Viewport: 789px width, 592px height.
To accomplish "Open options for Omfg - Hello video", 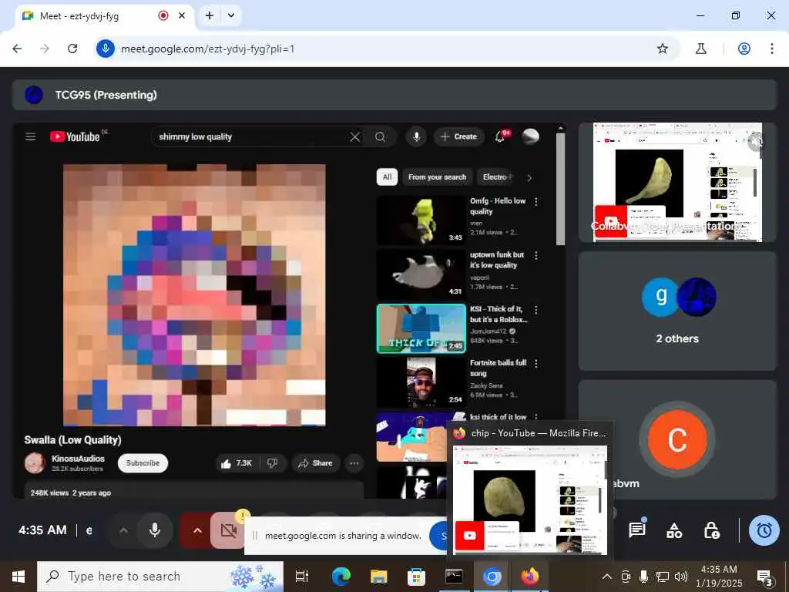I will click(x=536, y=202).
